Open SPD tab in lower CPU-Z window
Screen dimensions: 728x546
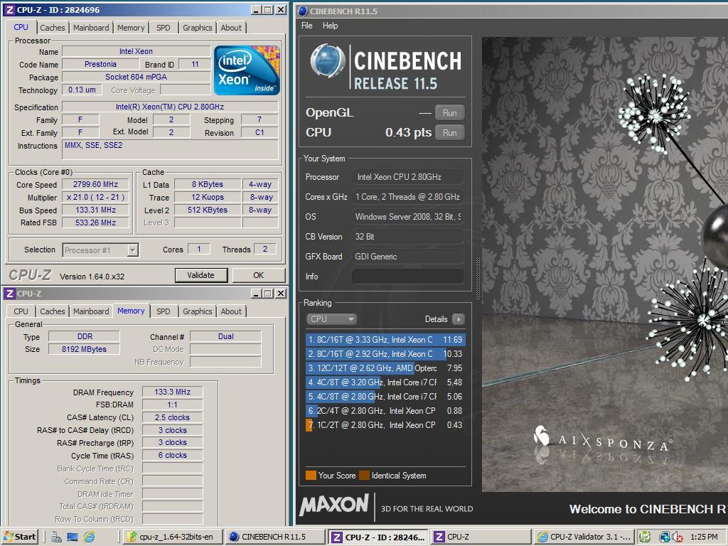point(164,311)
